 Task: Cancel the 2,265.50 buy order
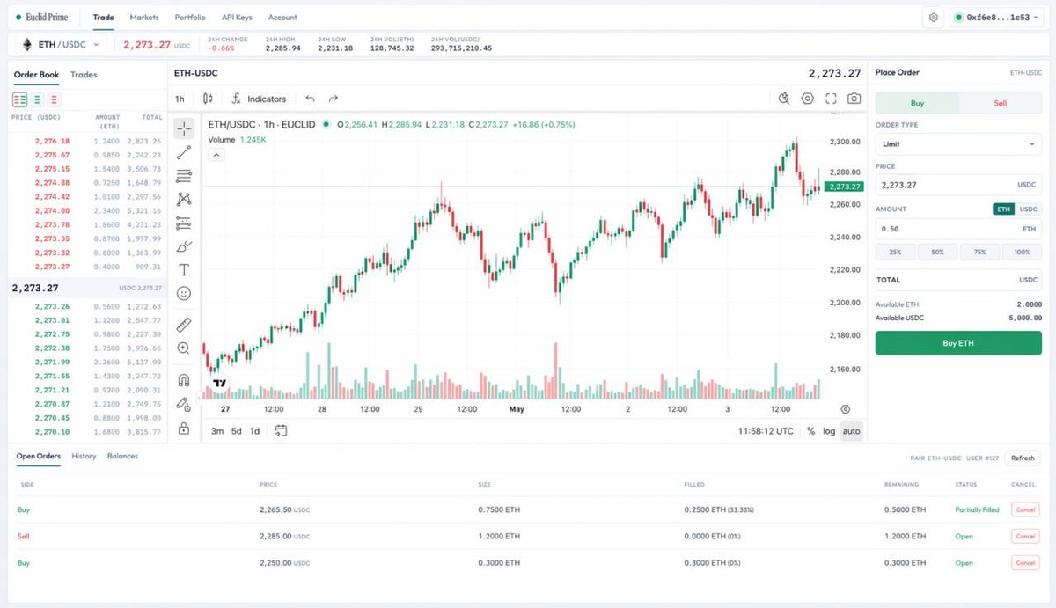click(x=1025, y=509)
